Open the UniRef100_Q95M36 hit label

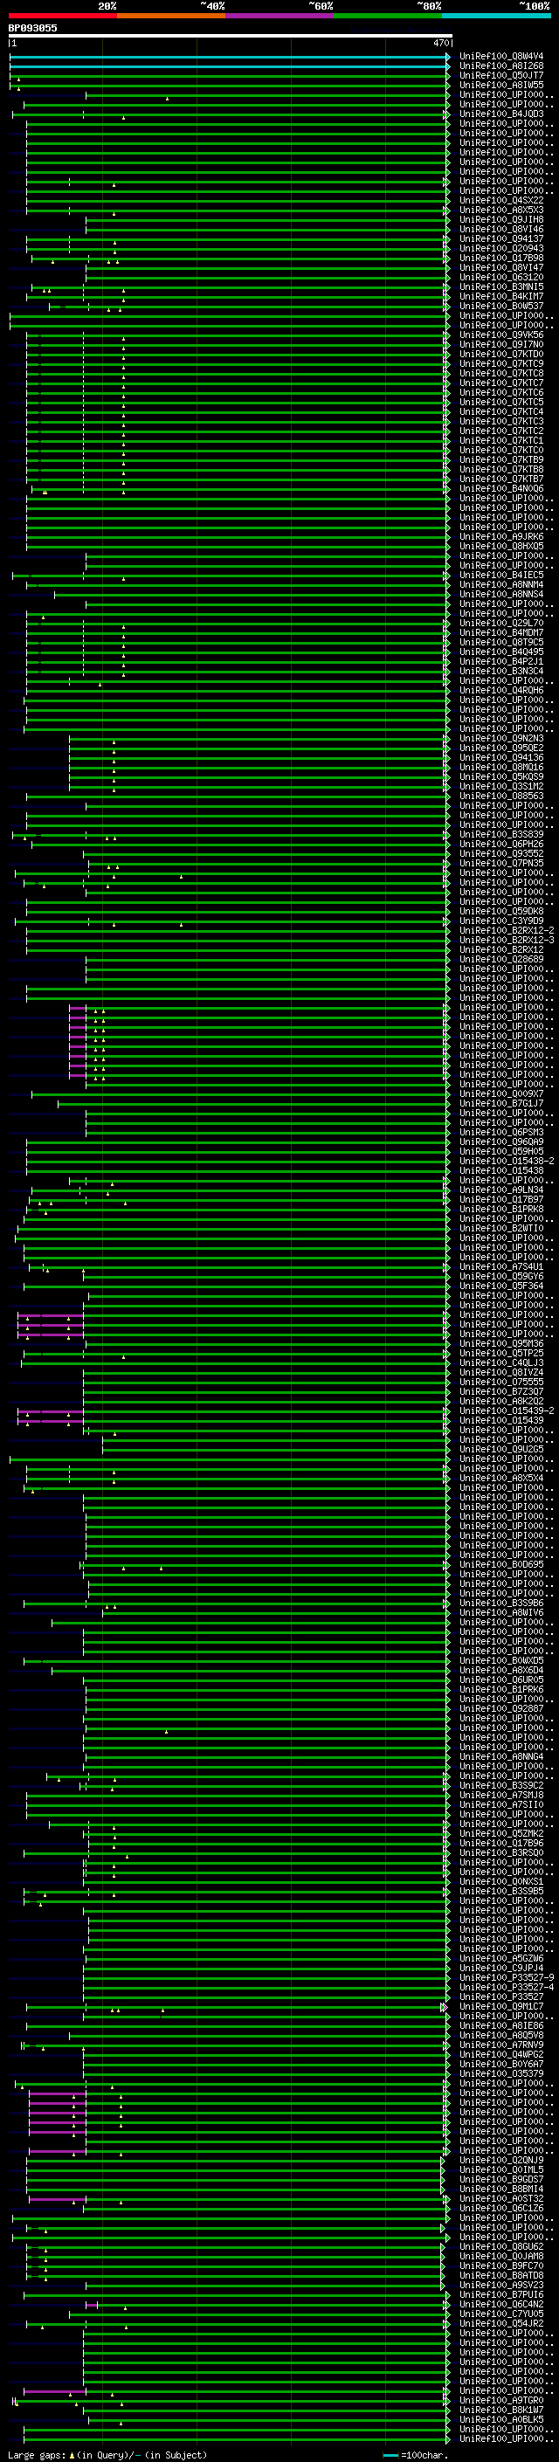tap(501, 1344)
